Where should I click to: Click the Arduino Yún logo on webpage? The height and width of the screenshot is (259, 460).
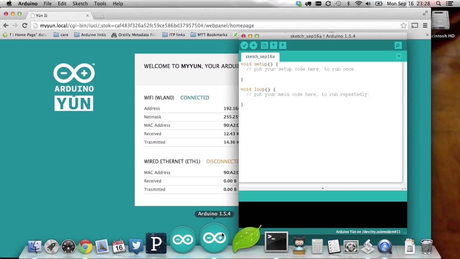[x=74, y=87]
